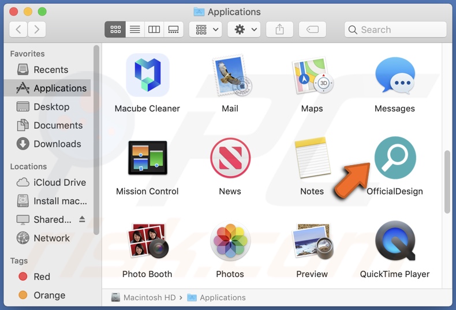This screenshot has height=310, width=456.
Task: Click Applications in the path bar
Action: (216, 297)
